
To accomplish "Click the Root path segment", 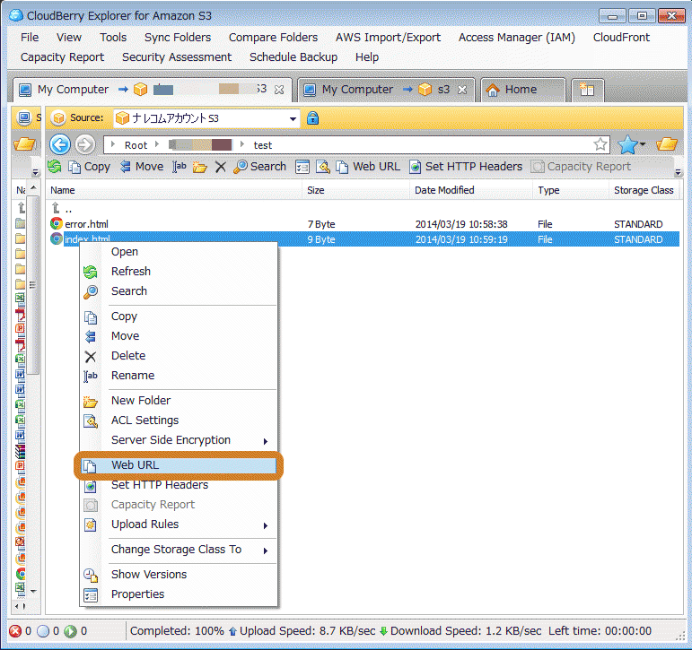I will point(136,145).
